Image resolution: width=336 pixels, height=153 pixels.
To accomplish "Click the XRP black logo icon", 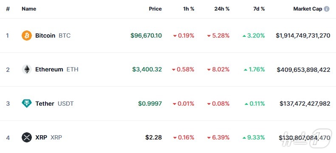I will tap(27, 137).
